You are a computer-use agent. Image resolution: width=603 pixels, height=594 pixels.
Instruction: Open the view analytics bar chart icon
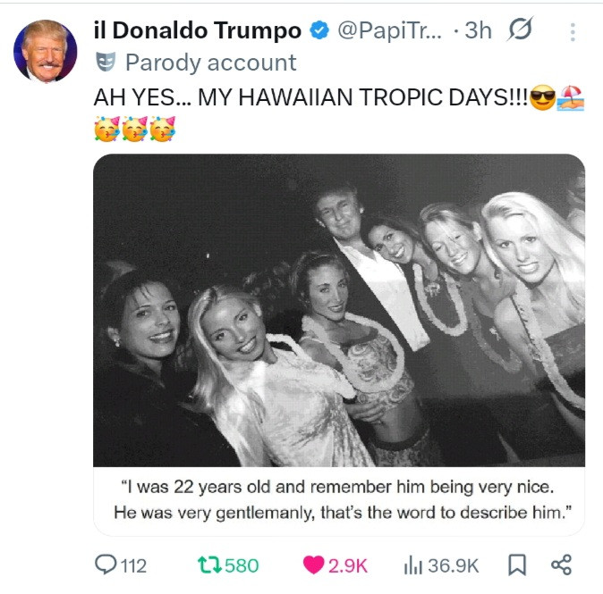pyautogui.click(x=413, y=565)
